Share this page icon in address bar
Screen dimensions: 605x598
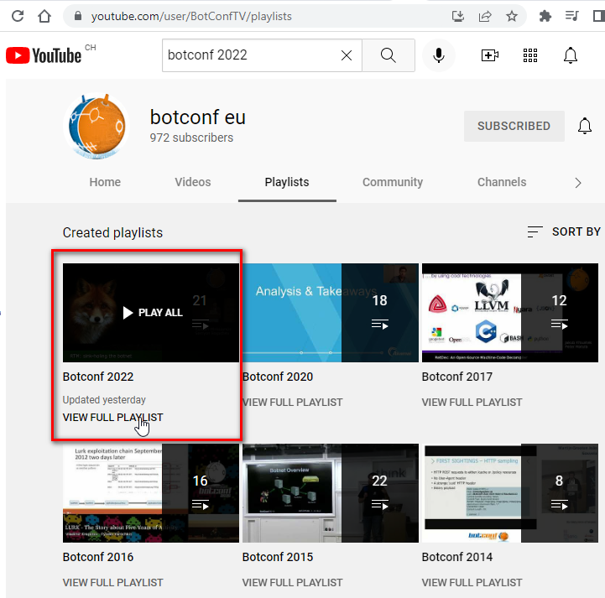(485, 16)
